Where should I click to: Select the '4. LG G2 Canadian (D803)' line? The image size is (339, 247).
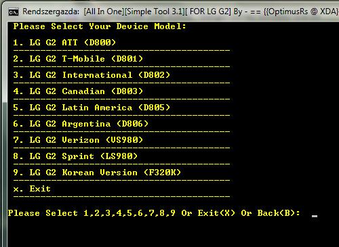tap(78, 91)
